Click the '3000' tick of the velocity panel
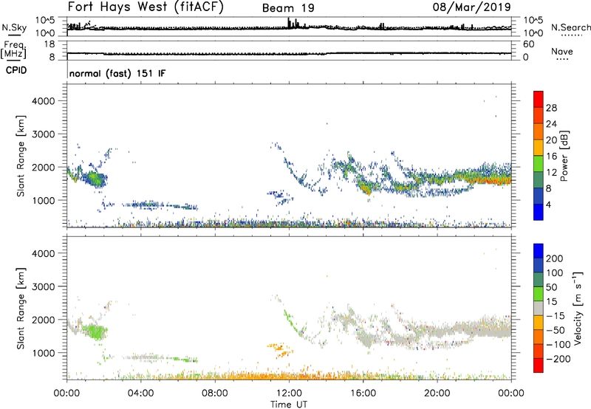The image size is (591, 409). tap(44, 286)
